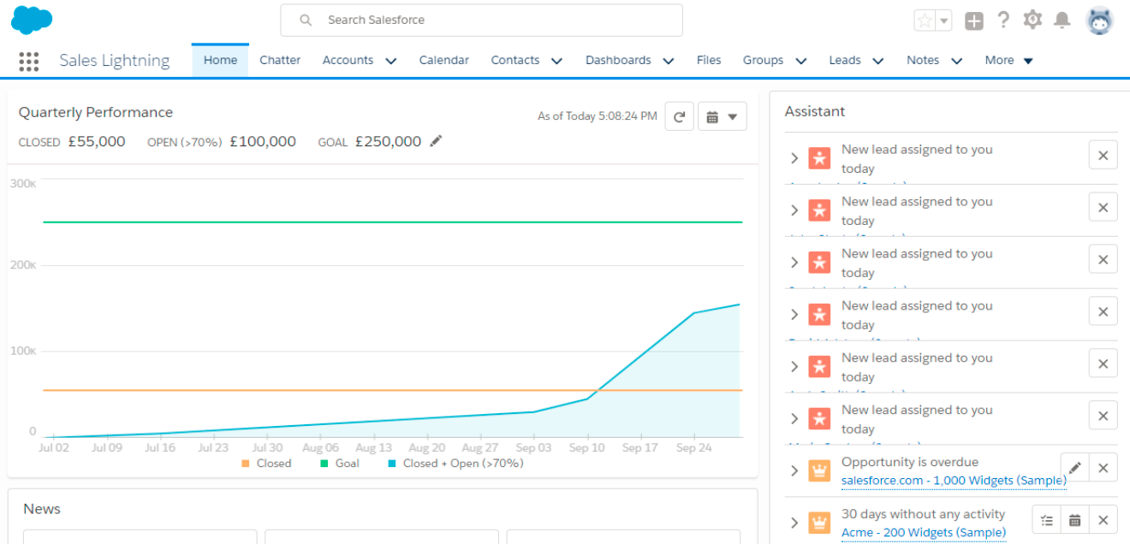The height and width of the screenshot is (544, 1130).
Task: Click the Quarterly Performance heading
Action: point(96,112)
